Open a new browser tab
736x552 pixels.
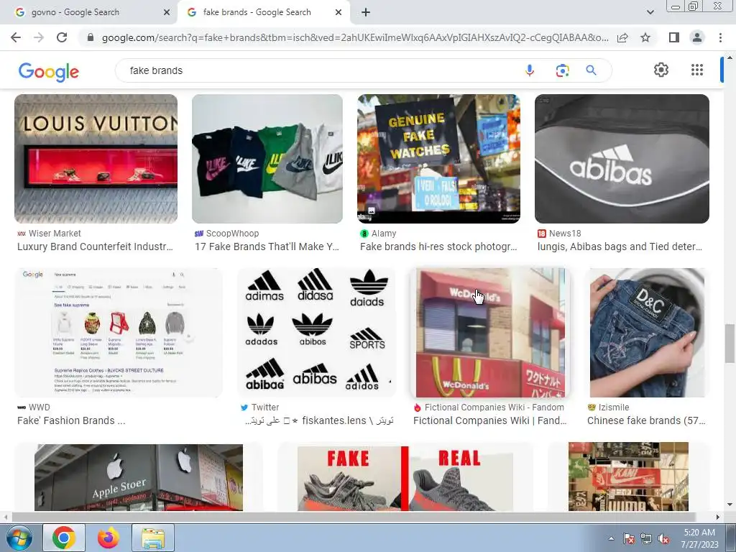pos(366,12)
